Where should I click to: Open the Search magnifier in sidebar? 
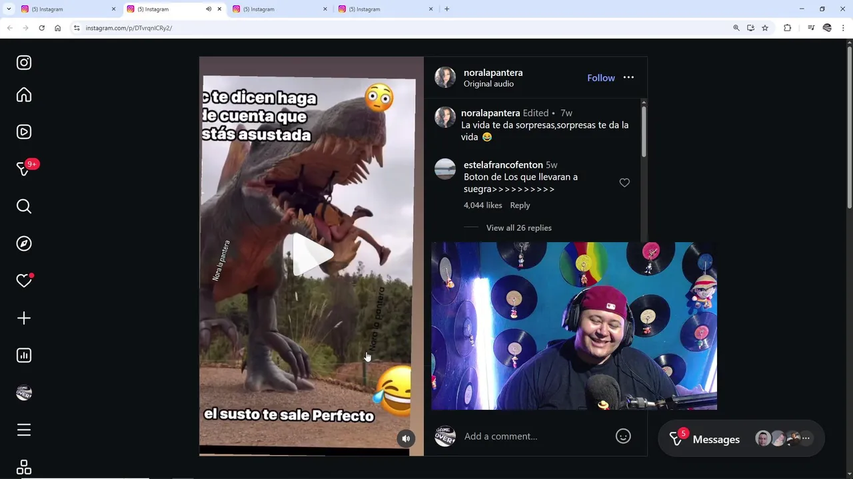pyautogui.click(x=24, y=206)
